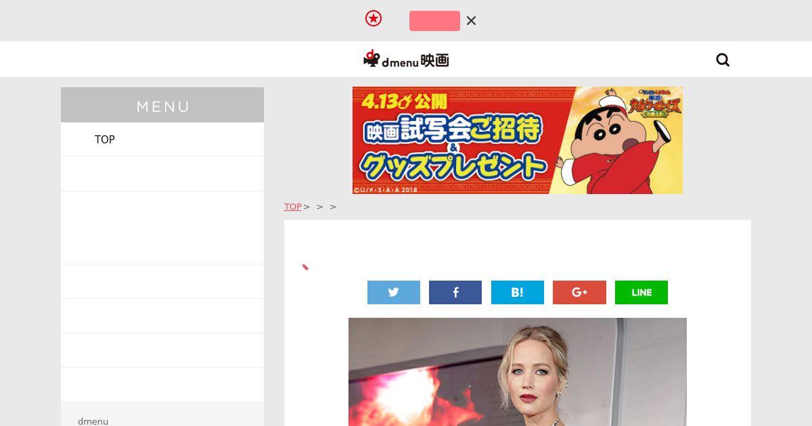Click small red tag icon
The image size is (812, 426).
click(305, 267)
